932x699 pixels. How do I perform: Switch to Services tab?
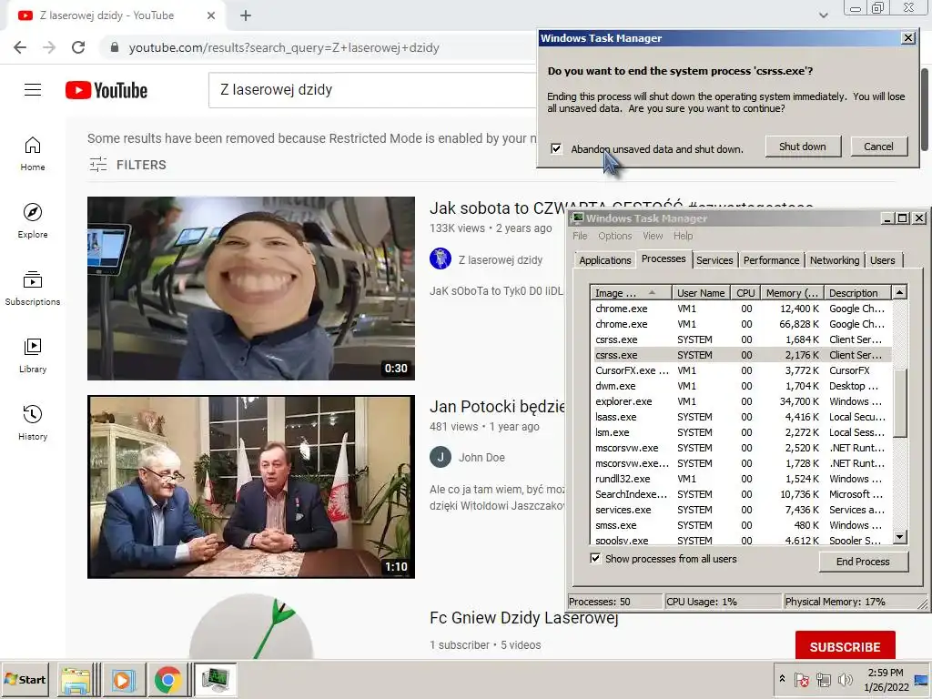point(714,260)
